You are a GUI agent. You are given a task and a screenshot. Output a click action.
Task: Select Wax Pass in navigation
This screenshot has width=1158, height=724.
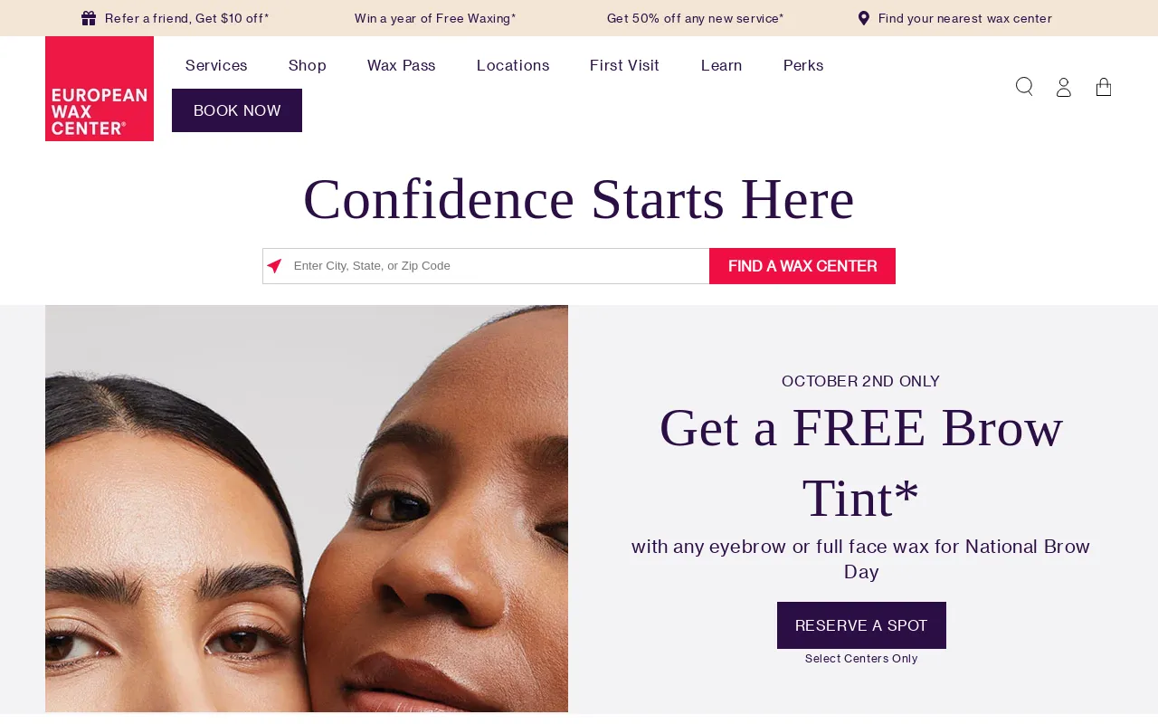click(x=402, y=65)
